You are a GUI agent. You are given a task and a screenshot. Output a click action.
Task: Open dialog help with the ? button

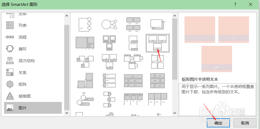coord(235,5)
